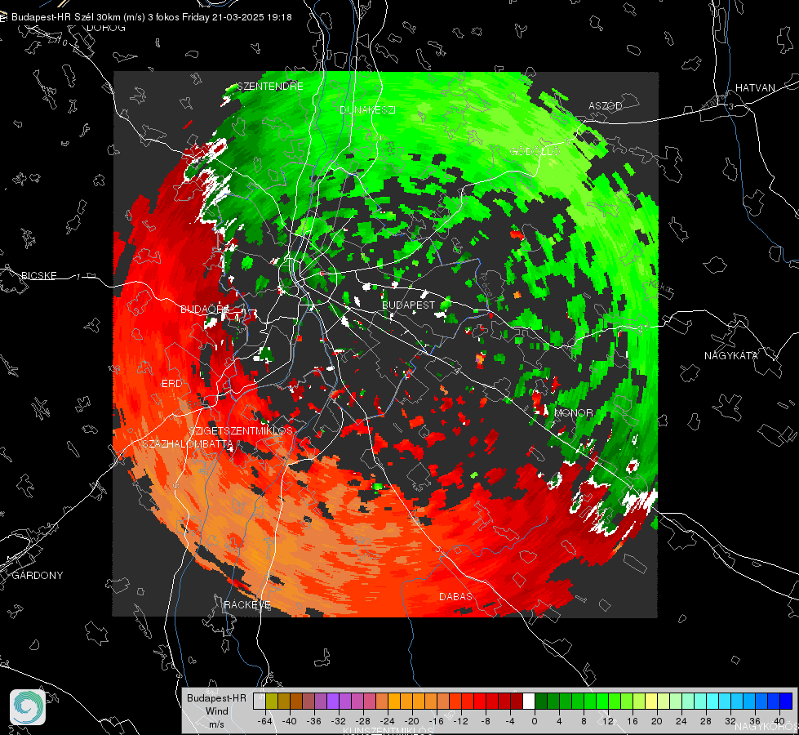This screenshot has height=735, width=799.
Task: Click the -24 legend scale value
Action: (x=388, y=721)
